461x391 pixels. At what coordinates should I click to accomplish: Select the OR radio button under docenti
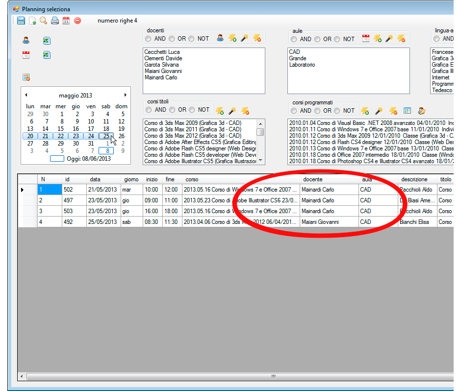[x=172, y=39]
